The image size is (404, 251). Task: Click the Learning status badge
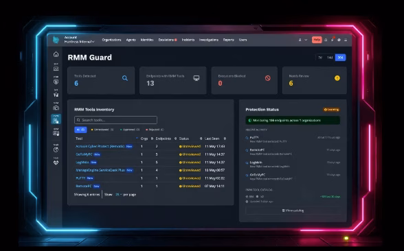332,110
